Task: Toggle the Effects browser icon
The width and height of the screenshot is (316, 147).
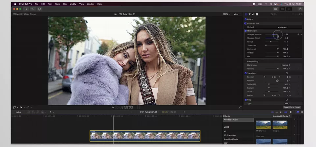Action: coord(298,112)
